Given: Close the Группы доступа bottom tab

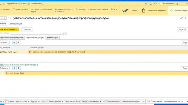Looking at the screenshot, I should click(46, 101).
